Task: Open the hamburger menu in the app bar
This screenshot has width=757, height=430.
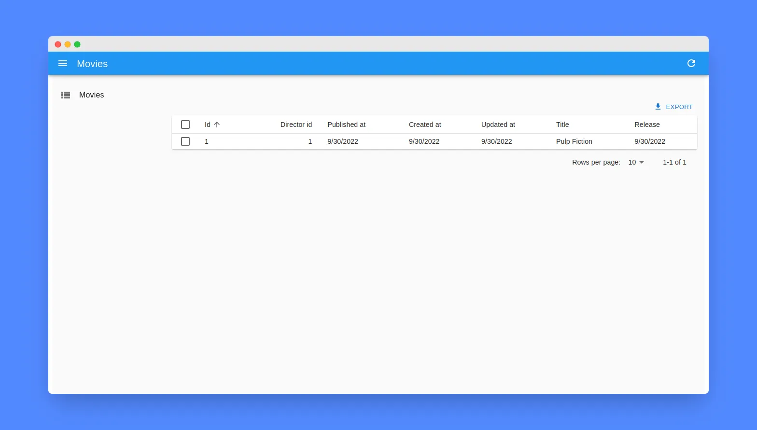Action: click(63, 64)
